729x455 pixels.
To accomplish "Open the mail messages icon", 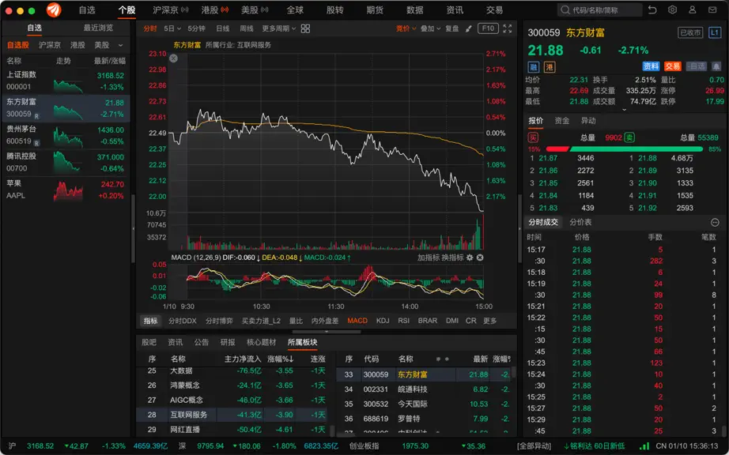I will click(x=712, y=9).
